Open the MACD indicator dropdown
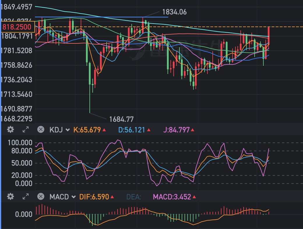Screen dimensions: 303x229 (62, 197)
